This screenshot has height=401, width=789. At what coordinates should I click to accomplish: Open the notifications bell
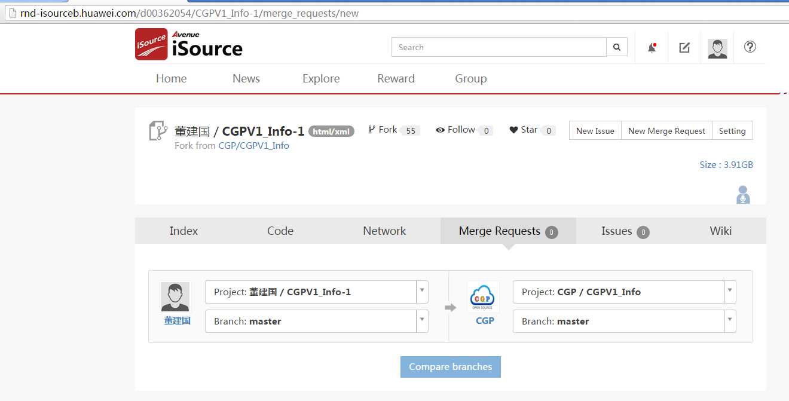(x=652, y=48)
